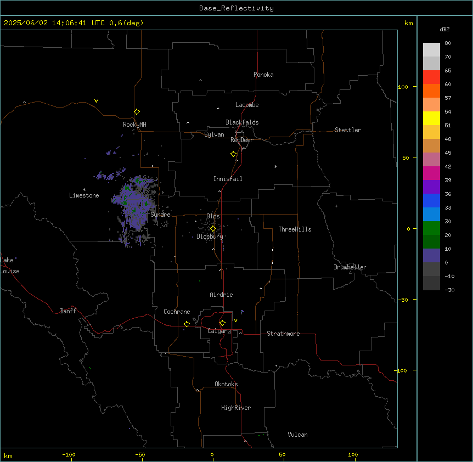Click the RockyMH label

click(x=134, y=125)
